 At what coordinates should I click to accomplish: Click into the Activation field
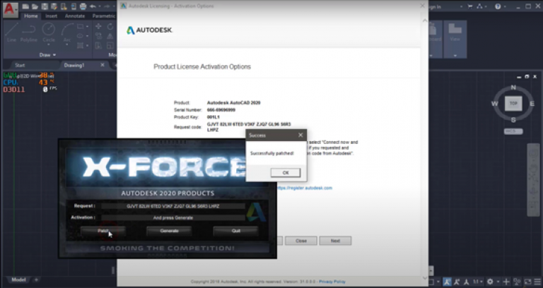[173, 217]
